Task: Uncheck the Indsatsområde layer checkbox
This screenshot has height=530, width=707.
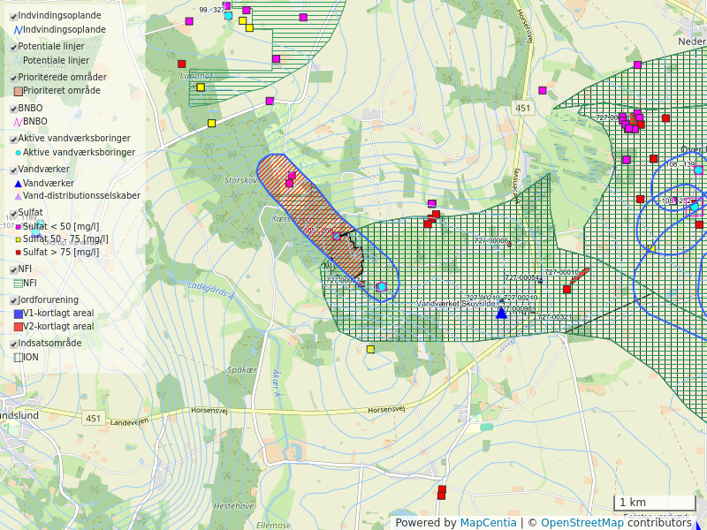Action: (x=13, y=344)
